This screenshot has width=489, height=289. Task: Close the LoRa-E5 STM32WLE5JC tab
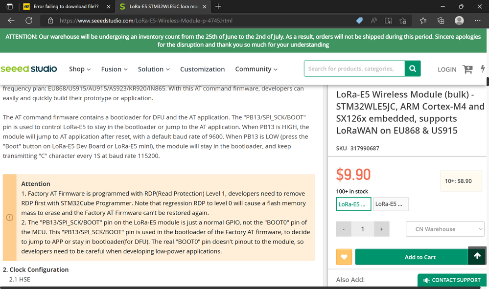point(205,6)
